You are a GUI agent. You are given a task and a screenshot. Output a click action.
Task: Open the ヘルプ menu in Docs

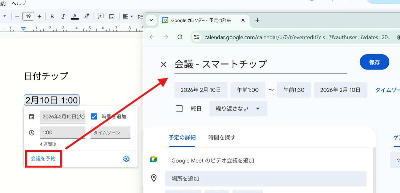click(19, 3)
